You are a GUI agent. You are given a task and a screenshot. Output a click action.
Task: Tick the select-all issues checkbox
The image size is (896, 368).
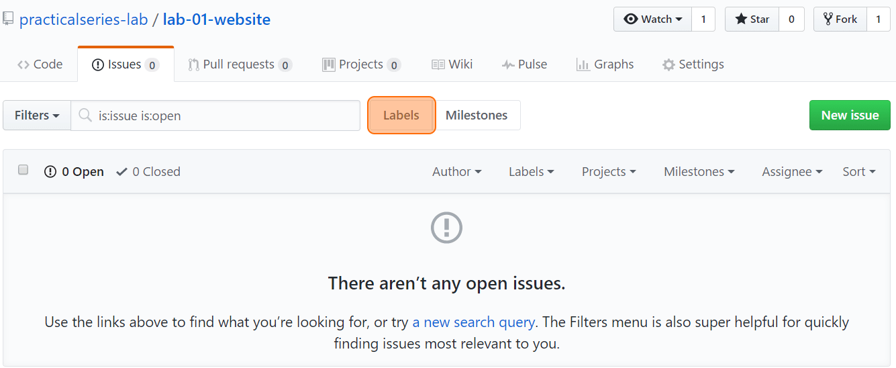(x=23, y=170)
